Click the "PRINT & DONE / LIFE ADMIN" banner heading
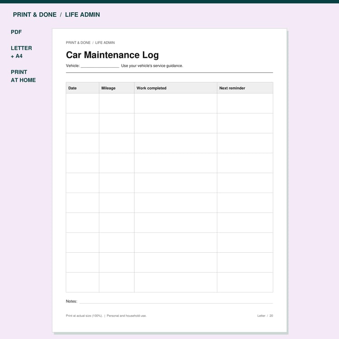 [56, 15]
